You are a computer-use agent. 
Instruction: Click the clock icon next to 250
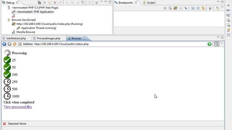pyautogui.click(x=7, y=82)
